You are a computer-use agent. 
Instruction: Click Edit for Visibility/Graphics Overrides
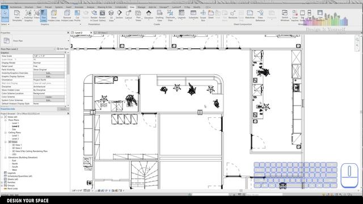tap(49, 73)
